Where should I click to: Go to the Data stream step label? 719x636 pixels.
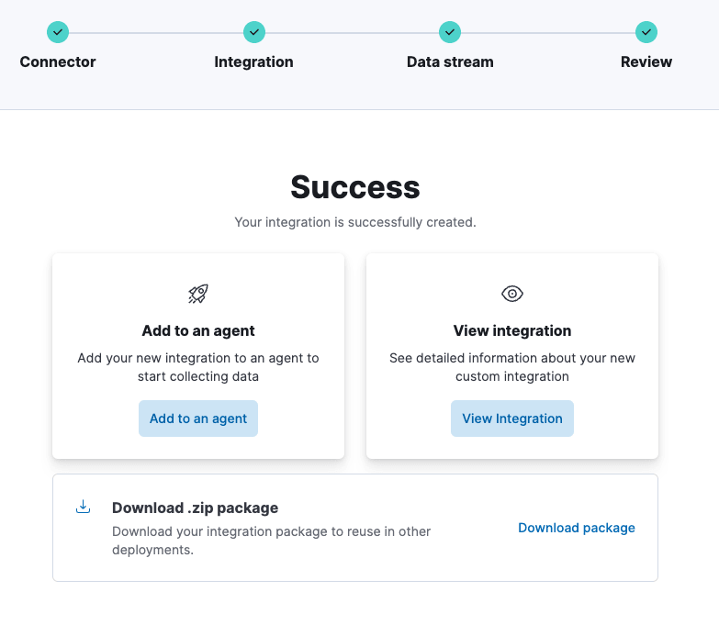pyautogui.click(x=450, y=62)
